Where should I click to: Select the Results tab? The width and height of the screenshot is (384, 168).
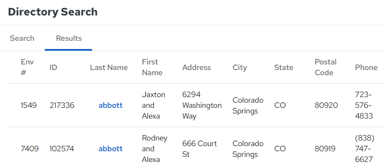pos(68,38)
